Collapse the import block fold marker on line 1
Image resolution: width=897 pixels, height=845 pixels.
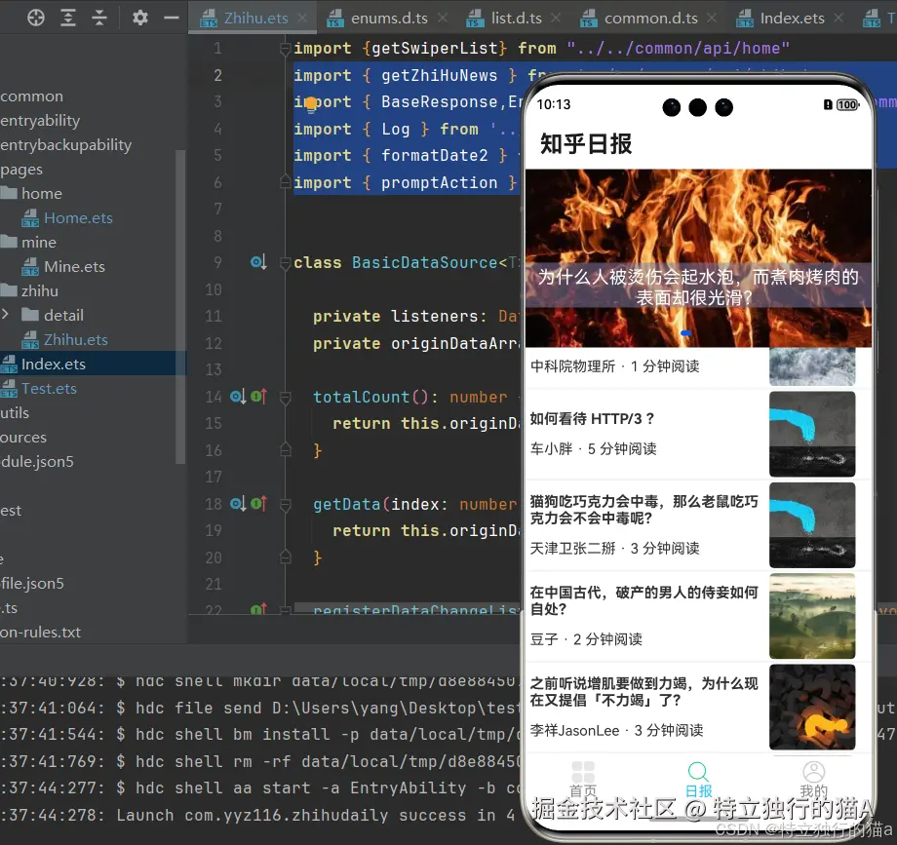pyautogui.click(x=285, y=49)
